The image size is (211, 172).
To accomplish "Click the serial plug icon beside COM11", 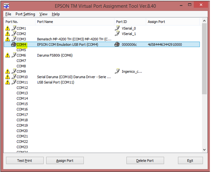I will coord(14,82).
